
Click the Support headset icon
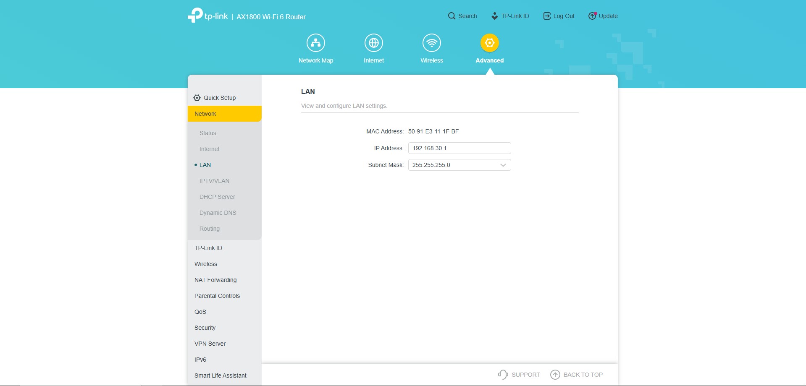point(503,374)
